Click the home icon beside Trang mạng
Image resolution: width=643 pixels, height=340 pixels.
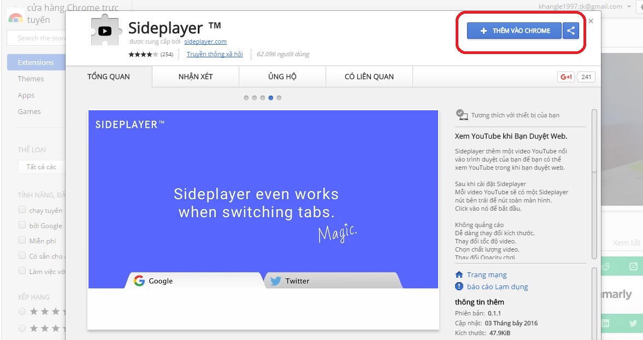(459, 275)
